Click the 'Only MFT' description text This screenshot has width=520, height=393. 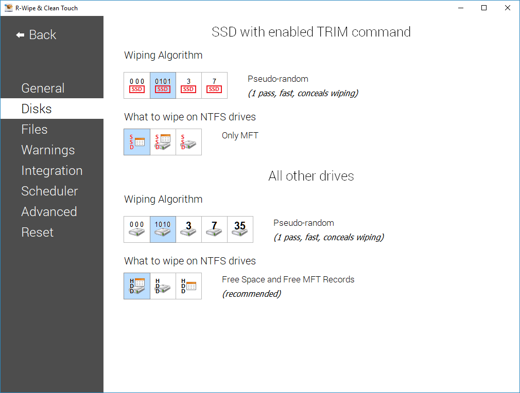240,135
